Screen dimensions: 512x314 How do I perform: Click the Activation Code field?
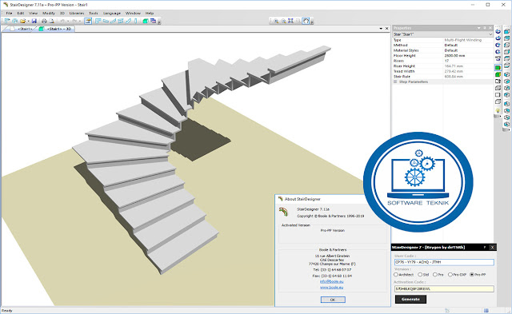tap(444, 289)
